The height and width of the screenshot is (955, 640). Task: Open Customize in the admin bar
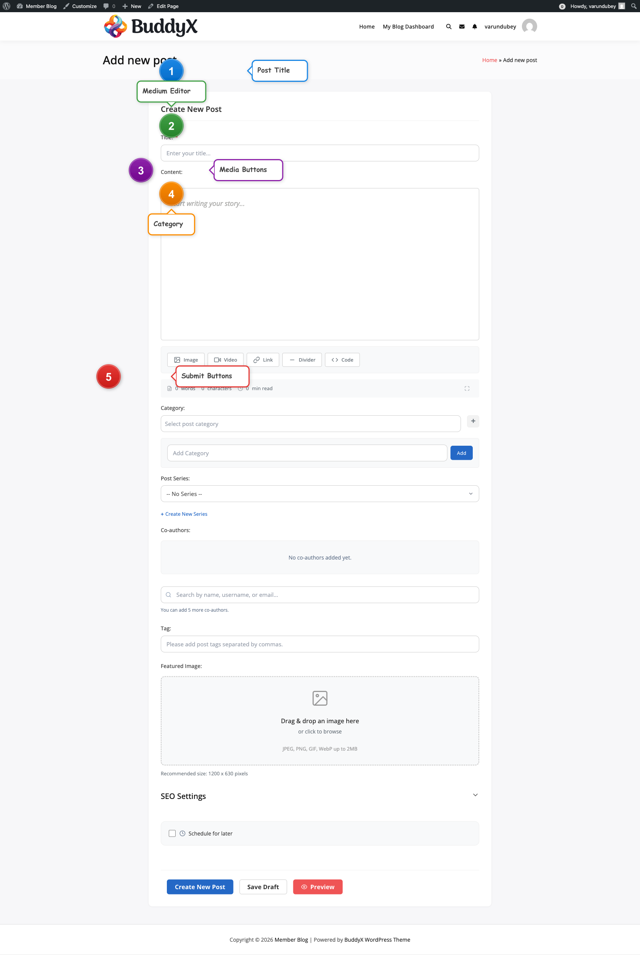point(80,6)
